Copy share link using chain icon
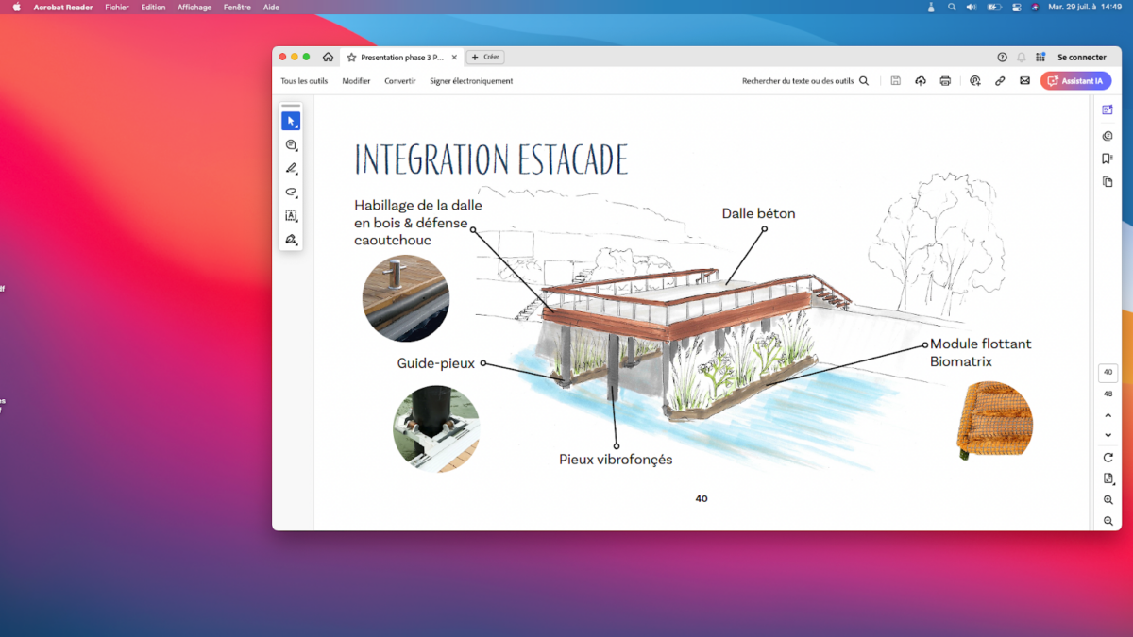Image resolution: width=1133 pixels, height=637 pixels. point(1000,81)
